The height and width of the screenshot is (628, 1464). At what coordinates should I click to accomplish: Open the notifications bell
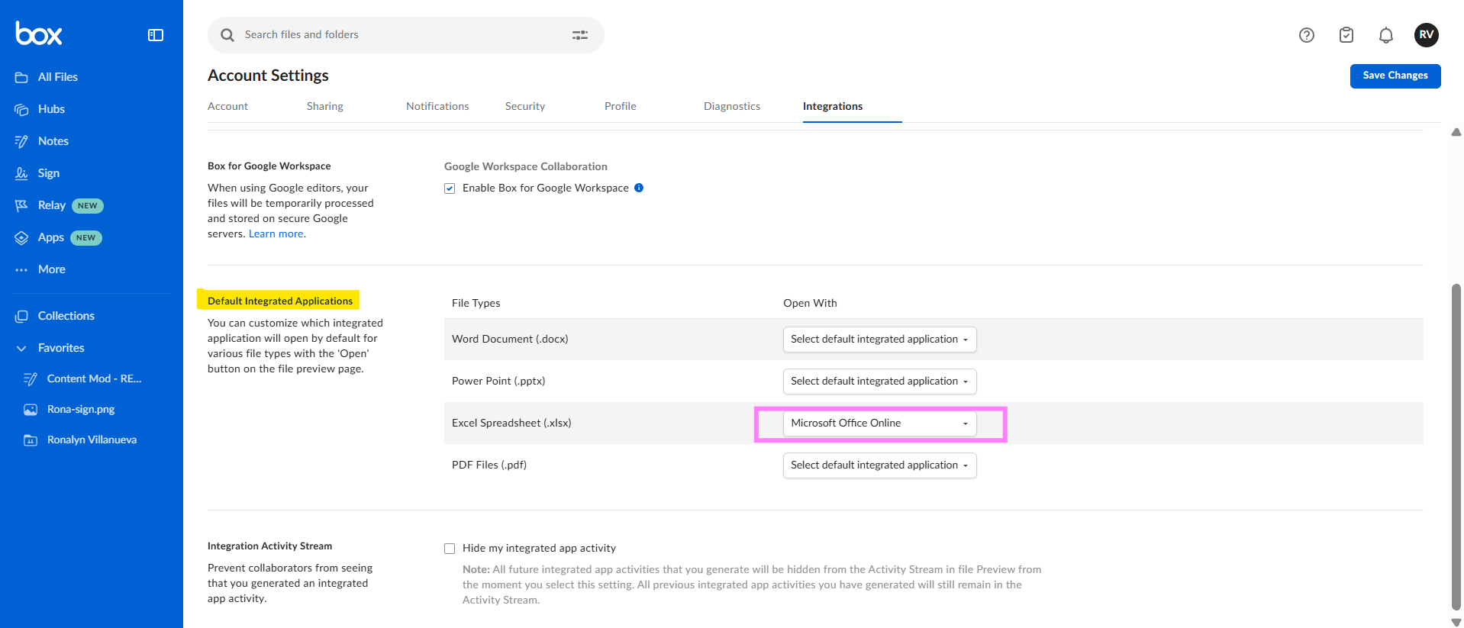1386,35
